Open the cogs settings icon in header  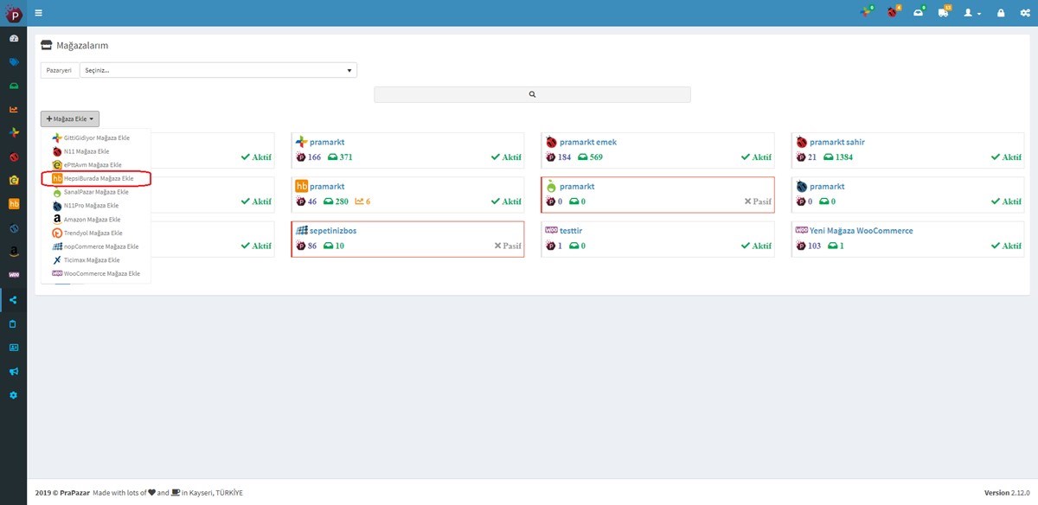click(x=1024, y=13)
